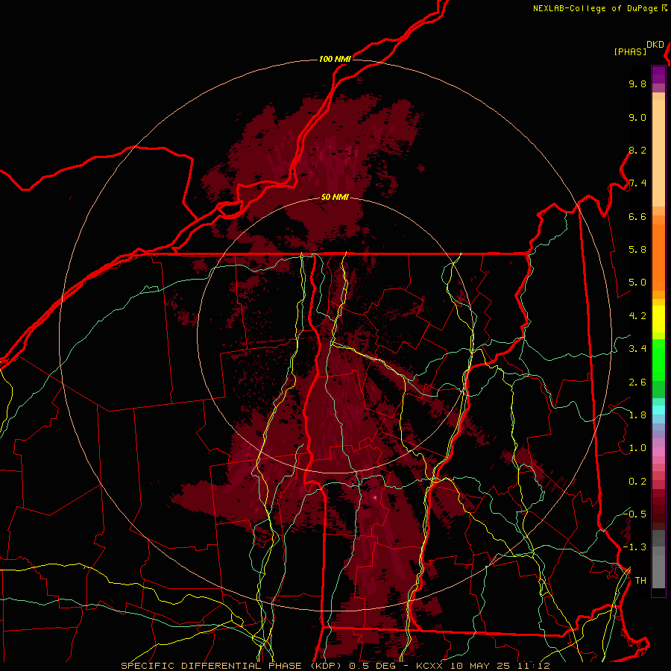671x671 pixels.
Task: Click the DKD label above the color scale
Action: [655, 45]
